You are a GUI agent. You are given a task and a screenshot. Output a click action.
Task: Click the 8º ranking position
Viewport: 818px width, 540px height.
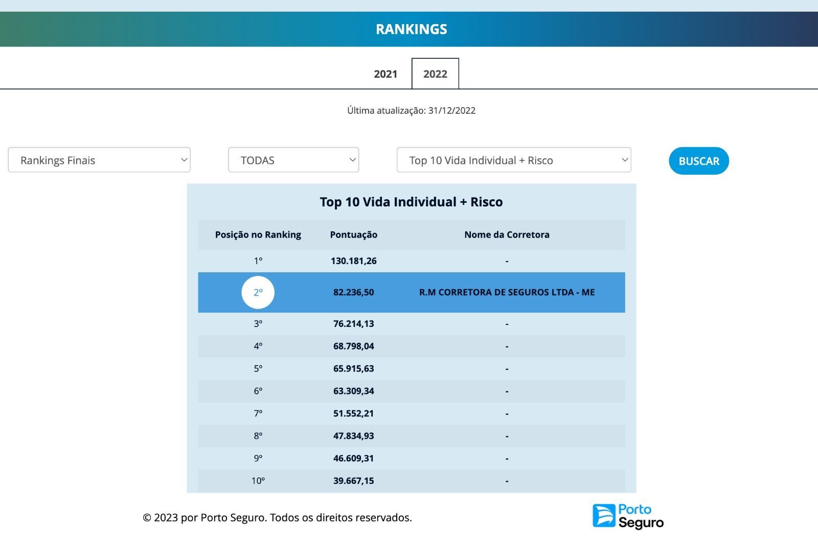258,436
